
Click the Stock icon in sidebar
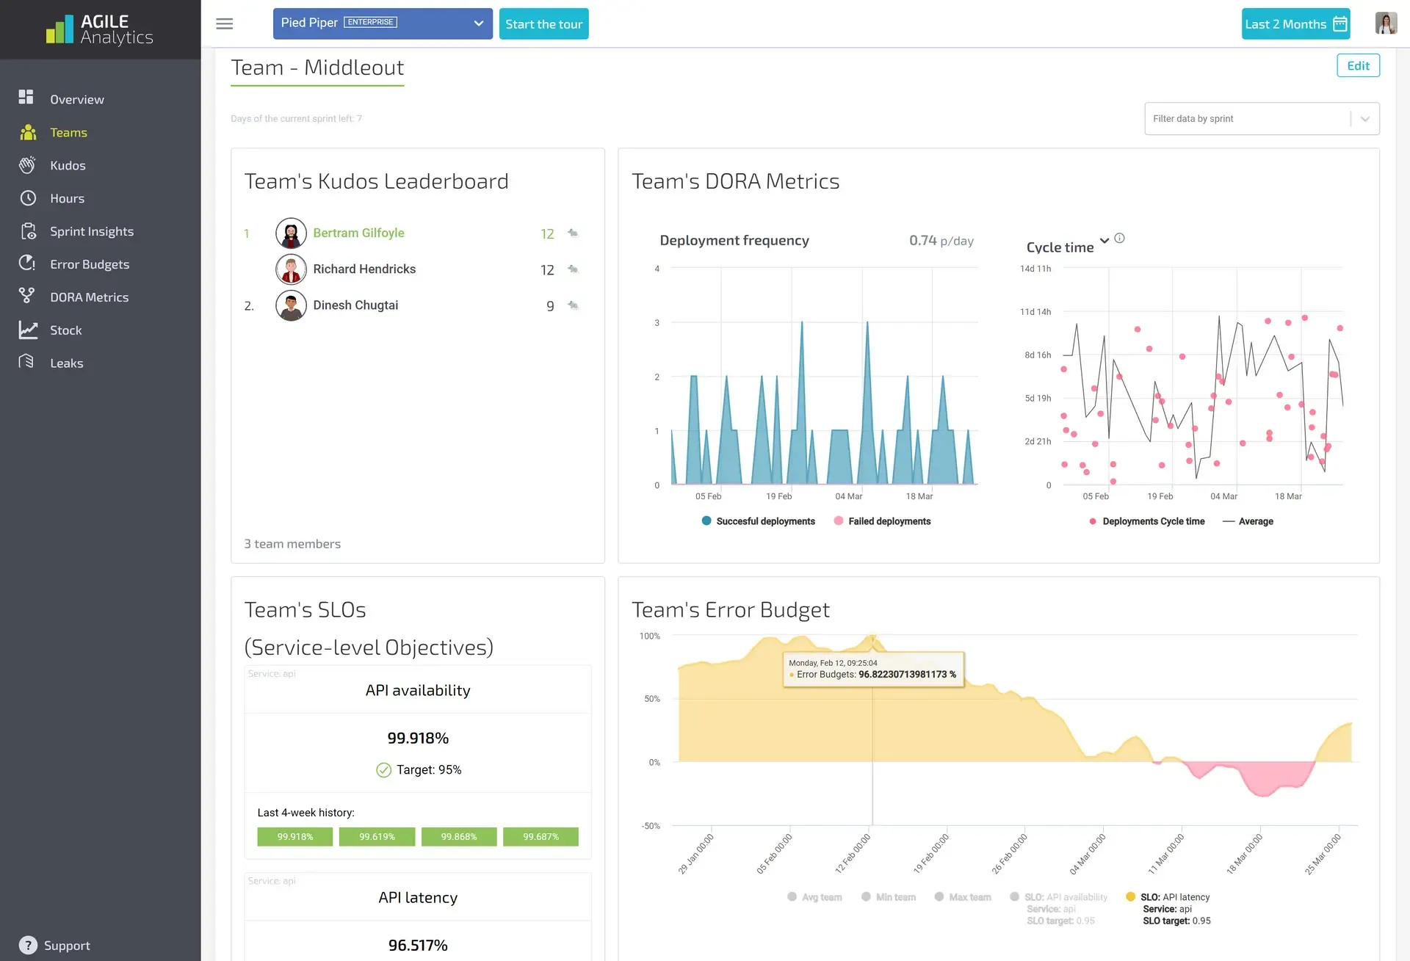point(26,329)
